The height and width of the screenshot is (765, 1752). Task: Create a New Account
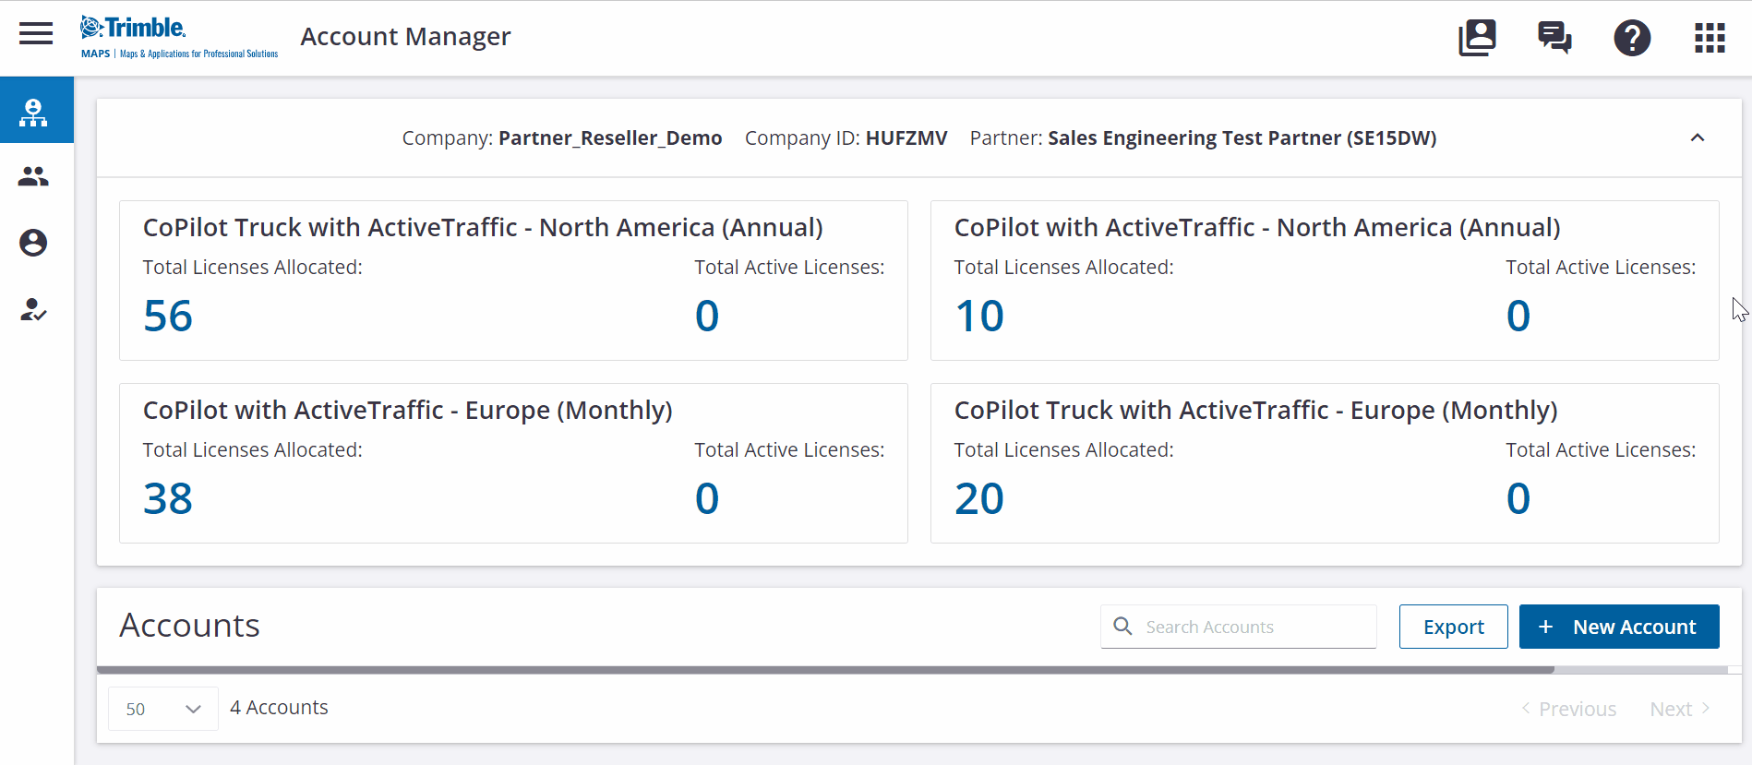click(1619, 627)
